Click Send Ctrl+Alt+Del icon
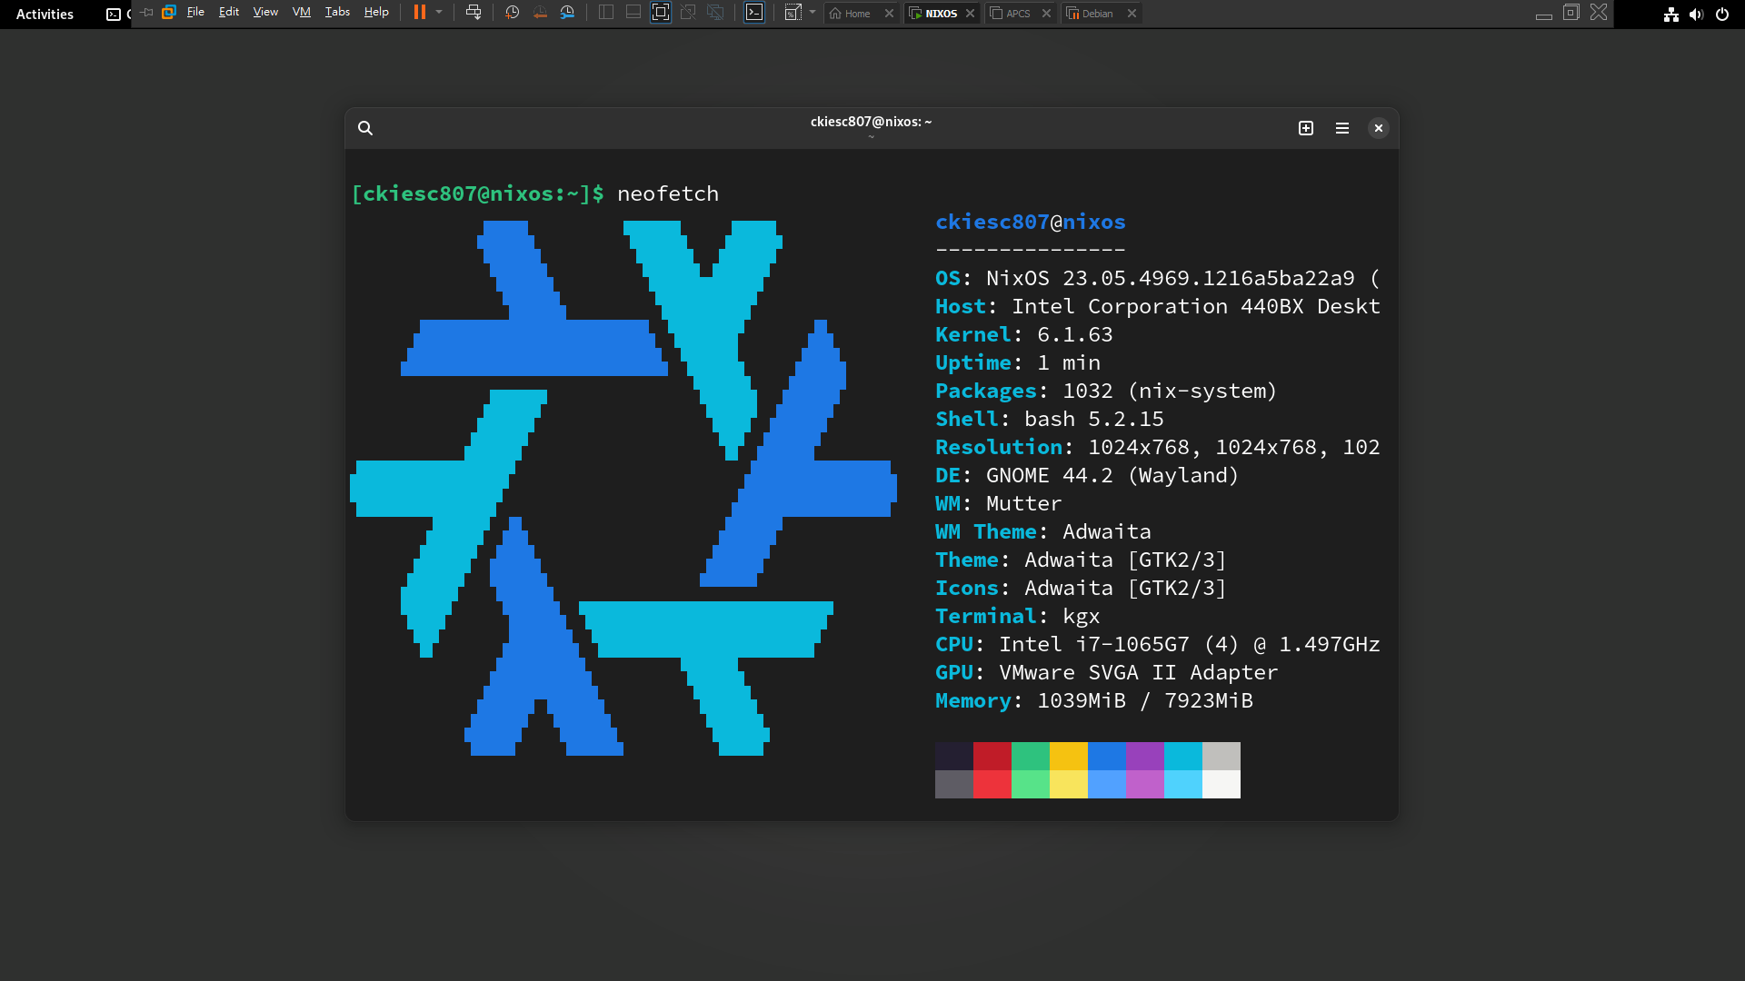 [x=474, y=13]
